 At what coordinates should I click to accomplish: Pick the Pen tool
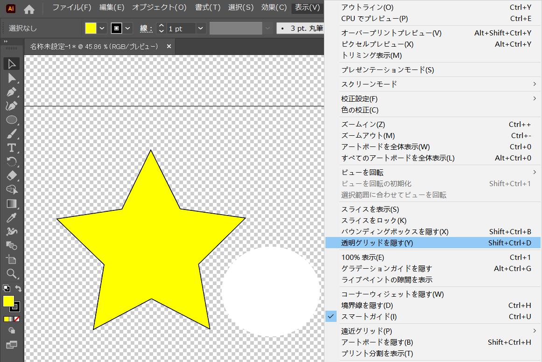point(12,92)
